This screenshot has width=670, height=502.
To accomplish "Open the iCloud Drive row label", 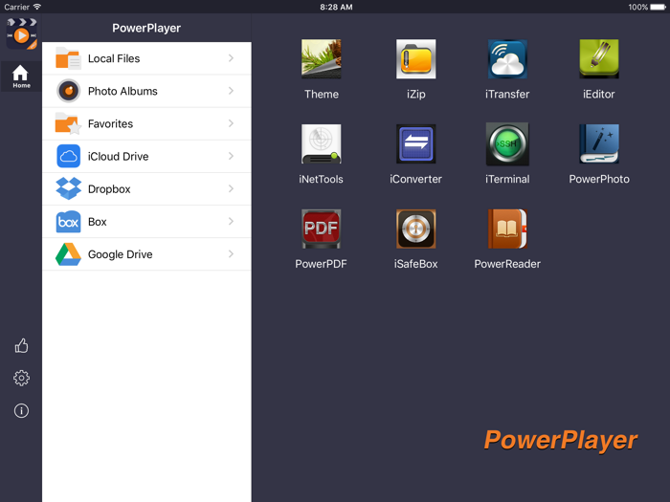I will click(x=119, y=156).
